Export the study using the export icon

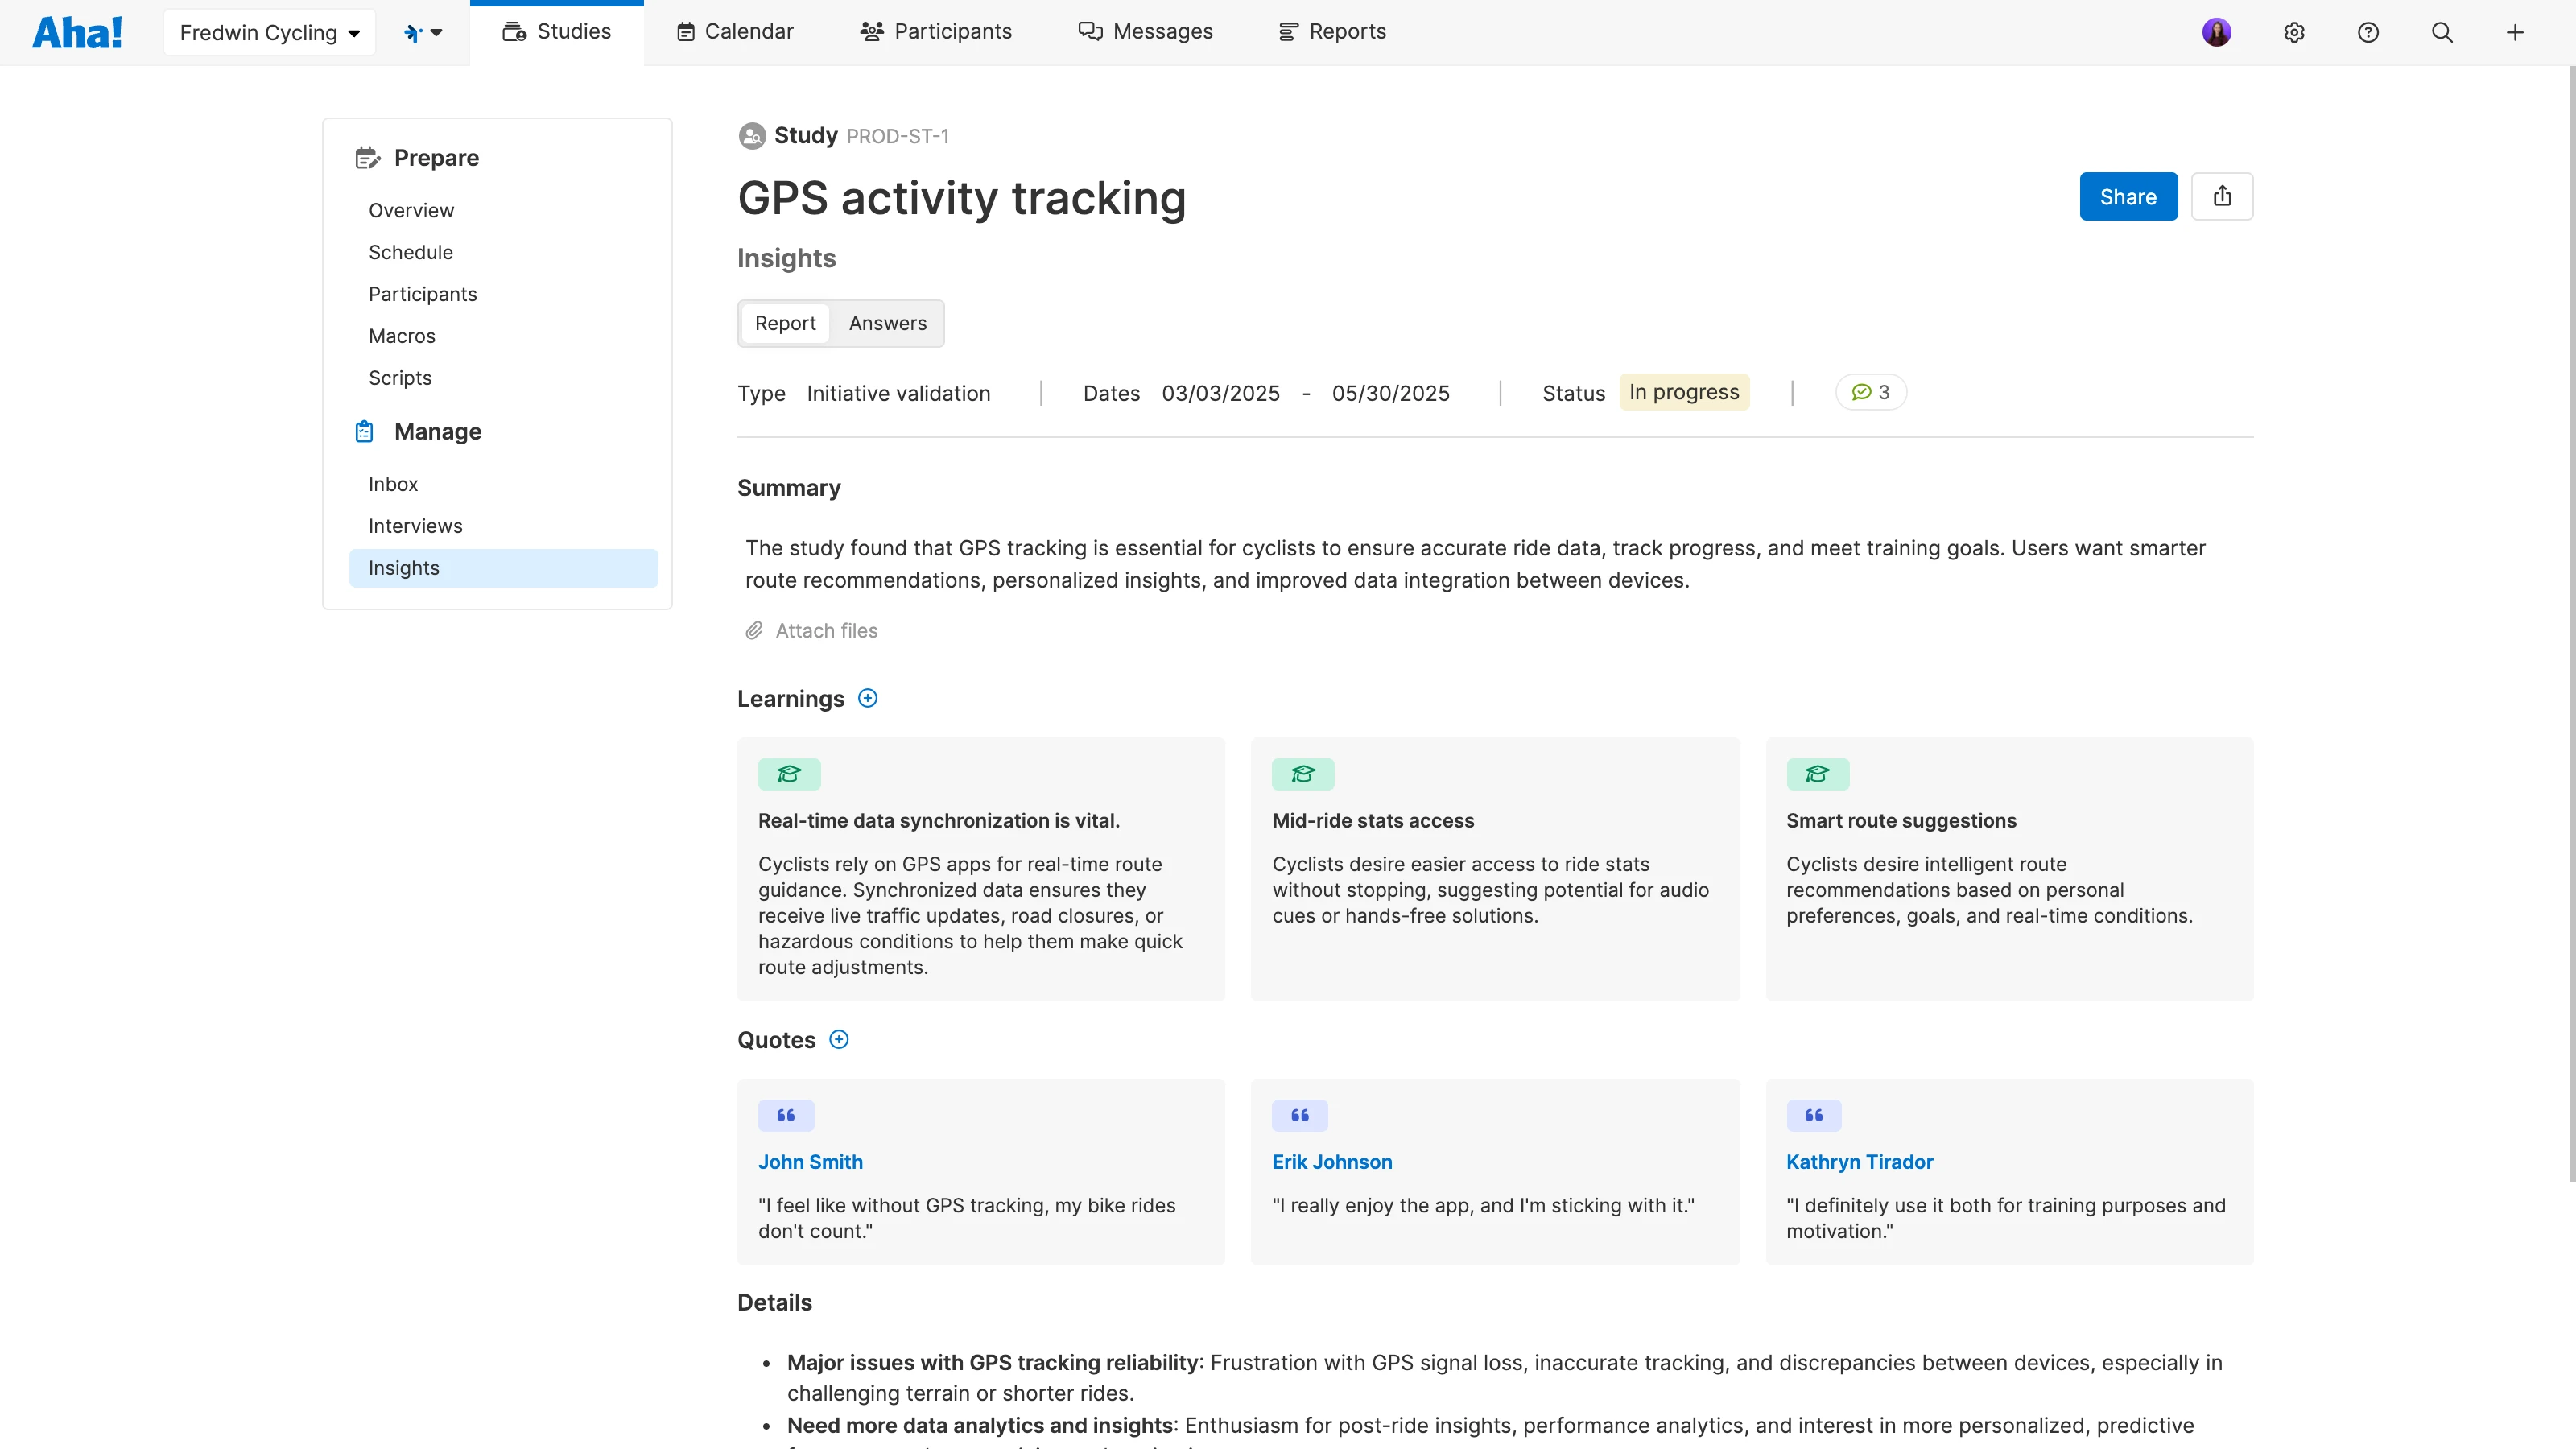pos(2222,196)
